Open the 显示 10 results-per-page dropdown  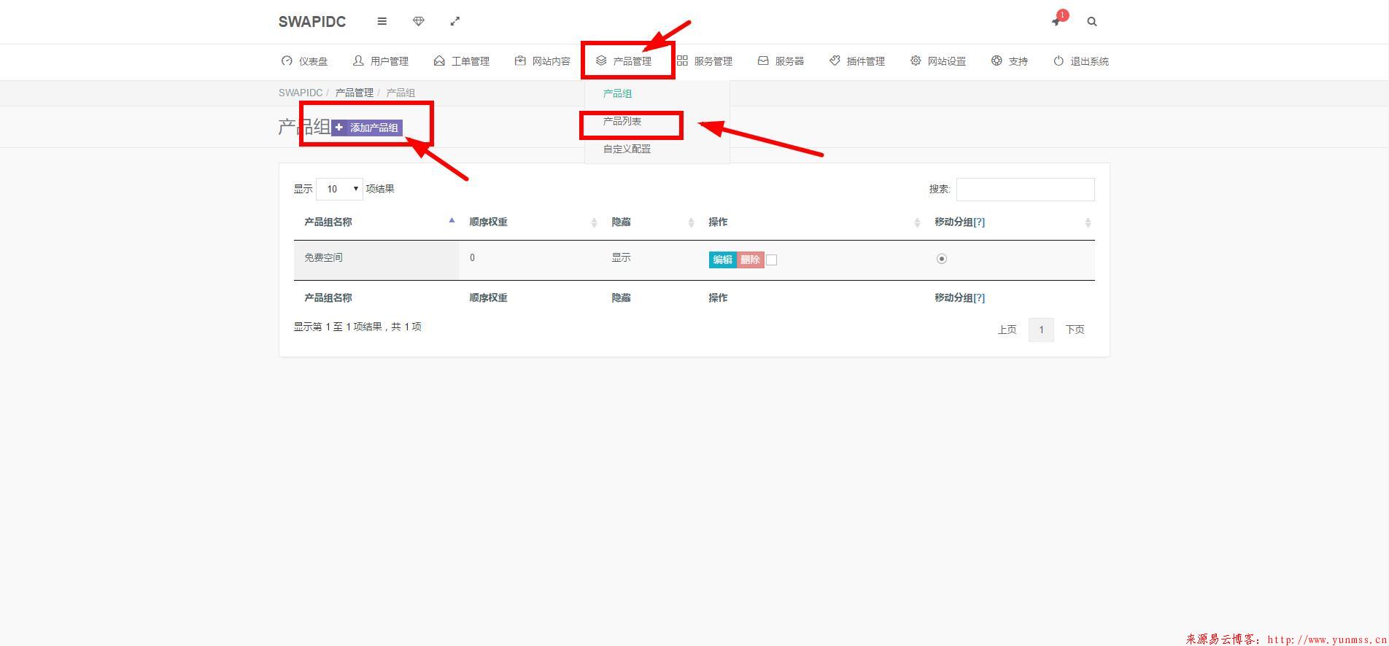[339, 189]
